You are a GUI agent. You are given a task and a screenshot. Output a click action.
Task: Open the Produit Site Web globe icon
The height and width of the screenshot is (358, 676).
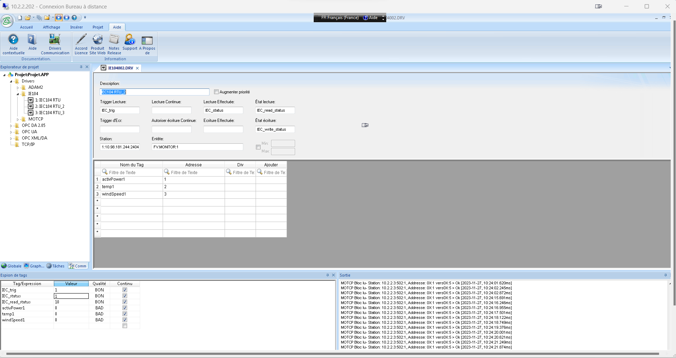98,39
